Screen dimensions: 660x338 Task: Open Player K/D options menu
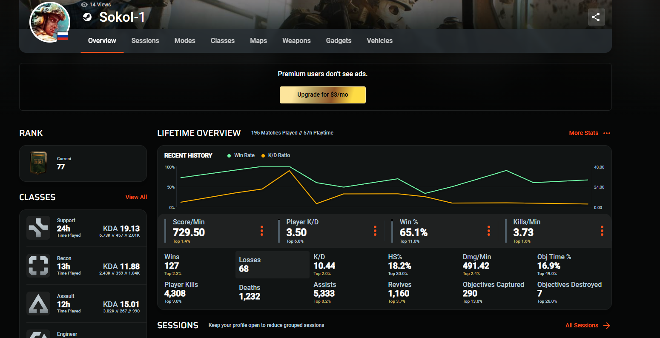pyautogui.click(x=375, y=231)
